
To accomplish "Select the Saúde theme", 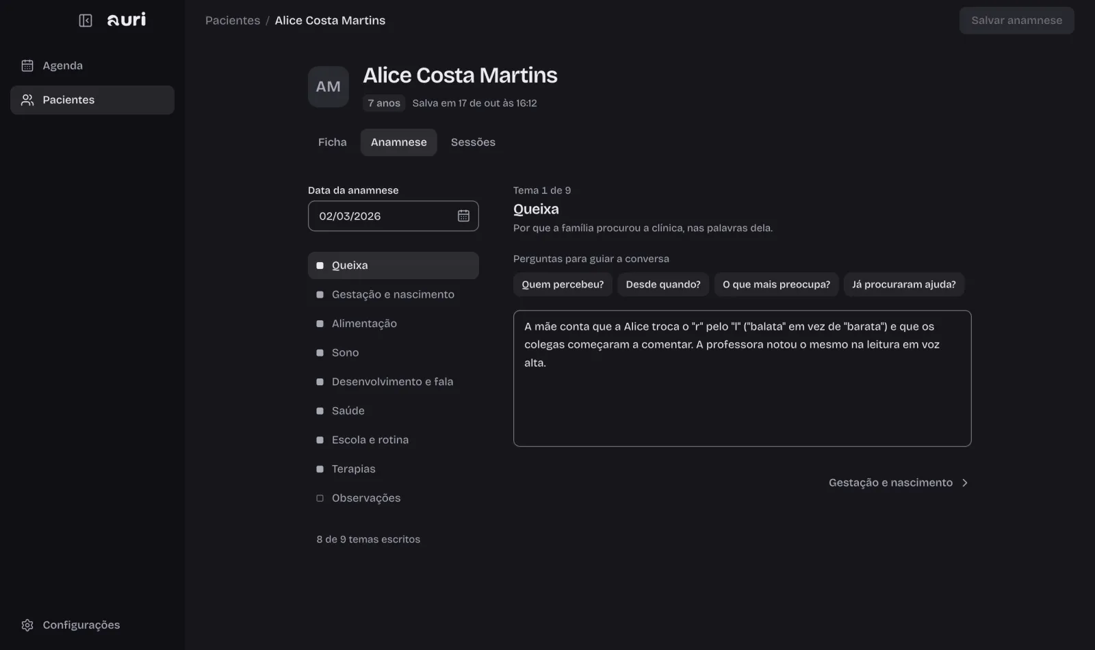I will tap(394, 411).
